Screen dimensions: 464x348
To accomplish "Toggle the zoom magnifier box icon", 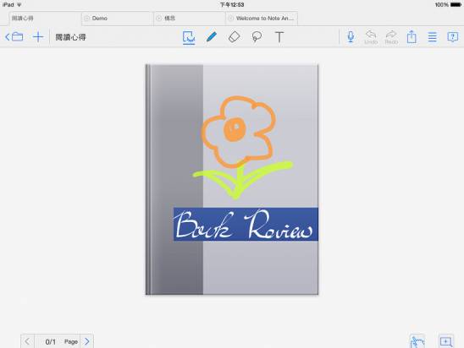I will click(x=446, y=341).
